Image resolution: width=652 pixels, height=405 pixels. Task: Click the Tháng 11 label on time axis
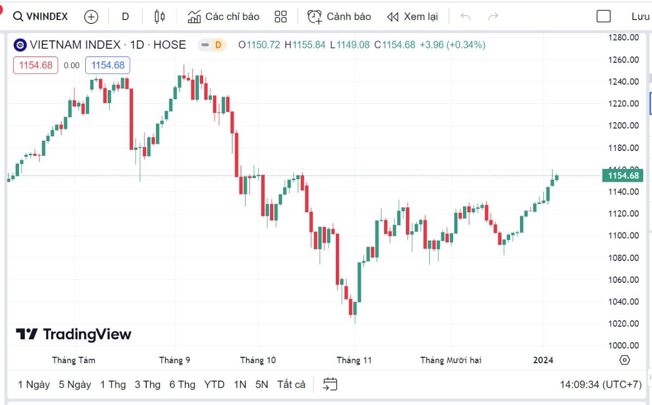354,360
